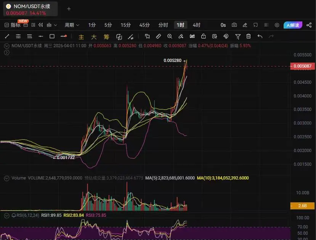Switch to the 4时 timeframe
The image size is (316, 240).
(x=196, y=25)
